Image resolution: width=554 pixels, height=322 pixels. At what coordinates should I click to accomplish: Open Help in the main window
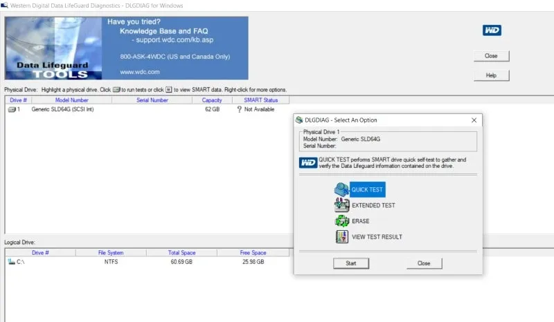tap(491, 75)
